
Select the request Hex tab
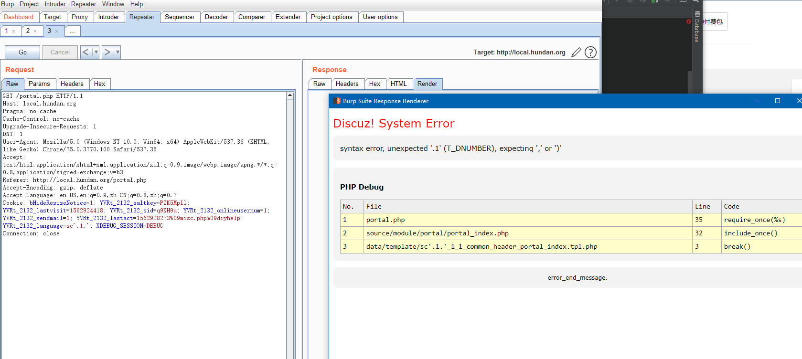coord(99,84)
